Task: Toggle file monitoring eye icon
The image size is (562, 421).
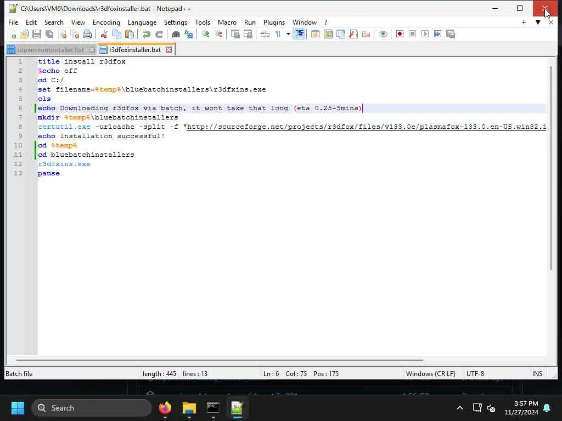Action: point(383,34)
